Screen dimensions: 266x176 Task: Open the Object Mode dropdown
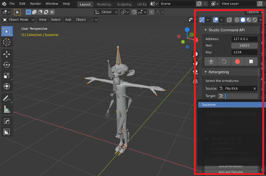18,20
